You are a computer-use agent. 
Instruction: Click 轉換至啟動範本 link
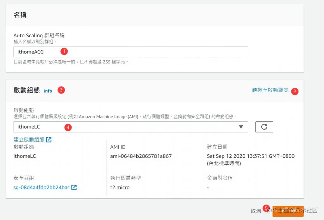coord(270,90)
